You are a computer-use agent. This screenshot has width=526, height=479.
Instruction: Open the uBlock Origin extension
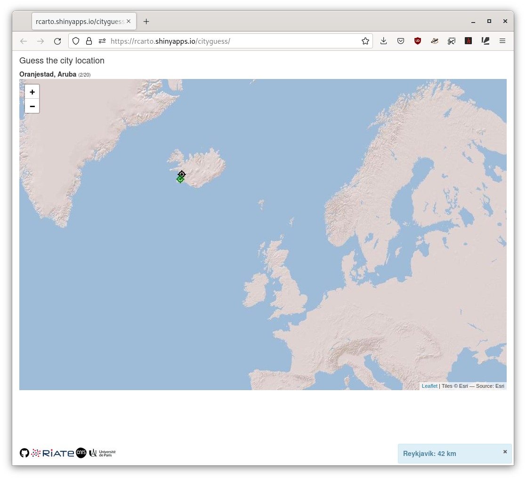point(417,41)
